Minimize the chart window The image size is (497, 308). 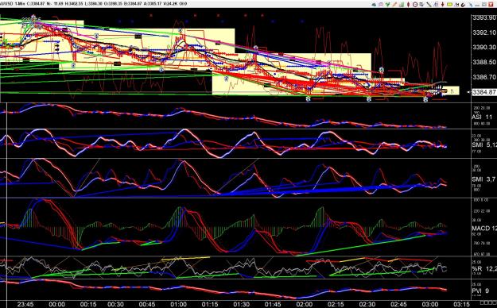(x=476, y=5)
